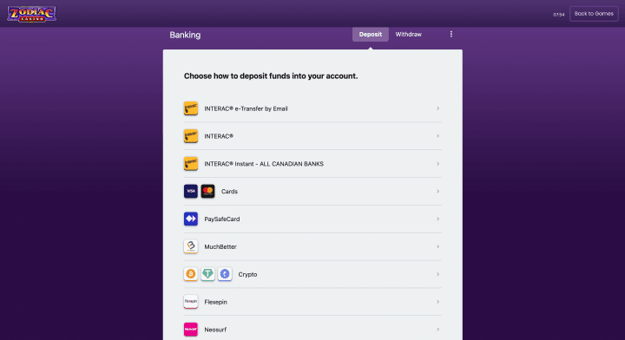This screenshot has width=625, height=340.
Task: Click the Visa card icon
Action: [x=190, y=191]
